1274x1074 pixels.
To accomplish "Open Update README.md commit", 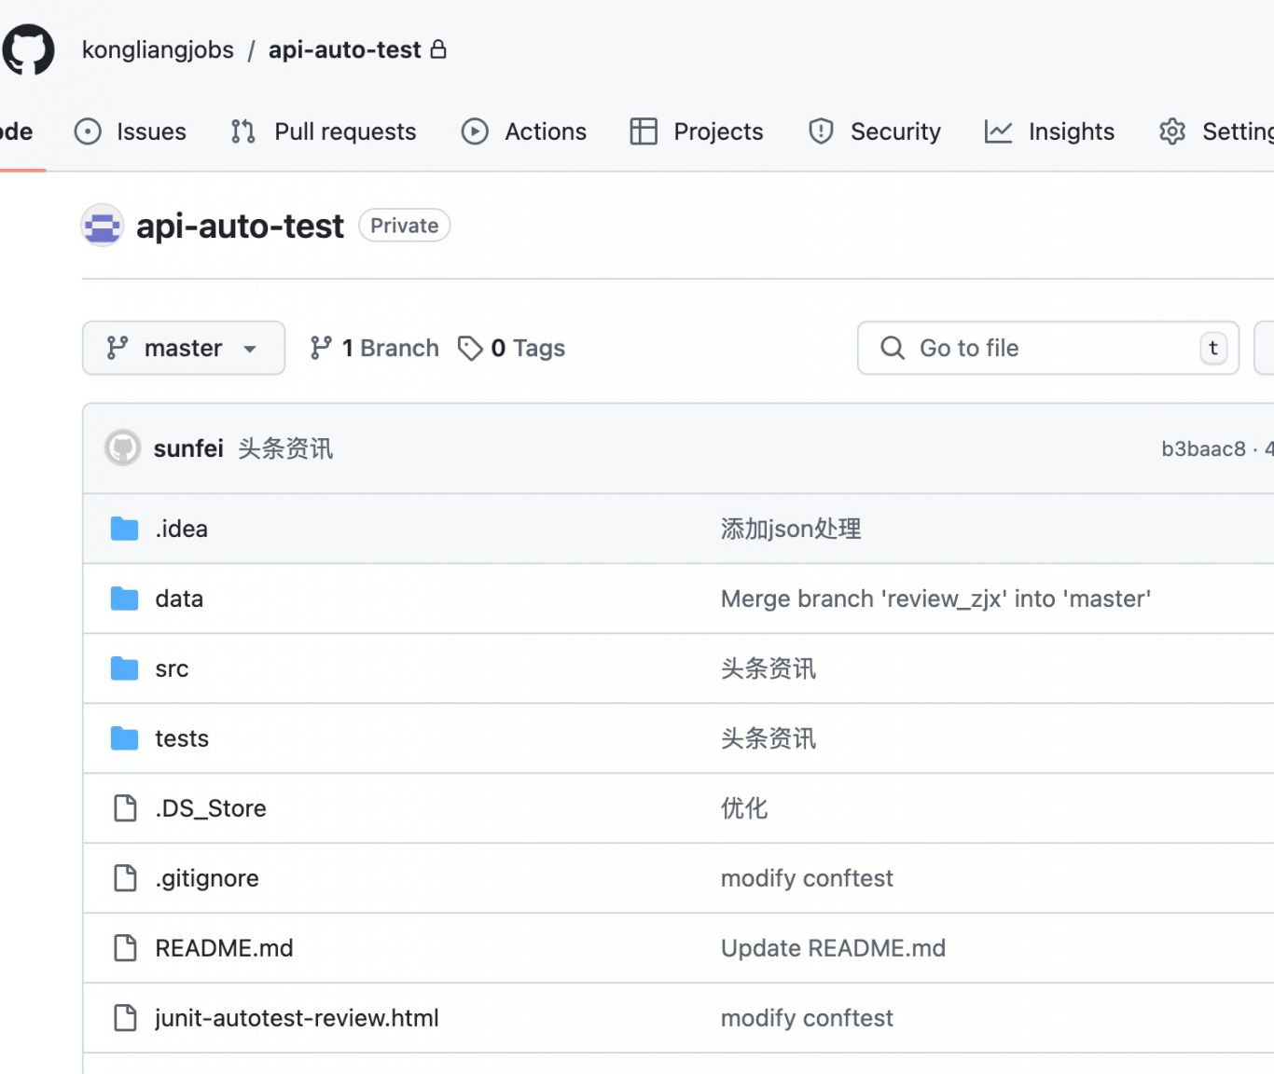I will 833,948.
